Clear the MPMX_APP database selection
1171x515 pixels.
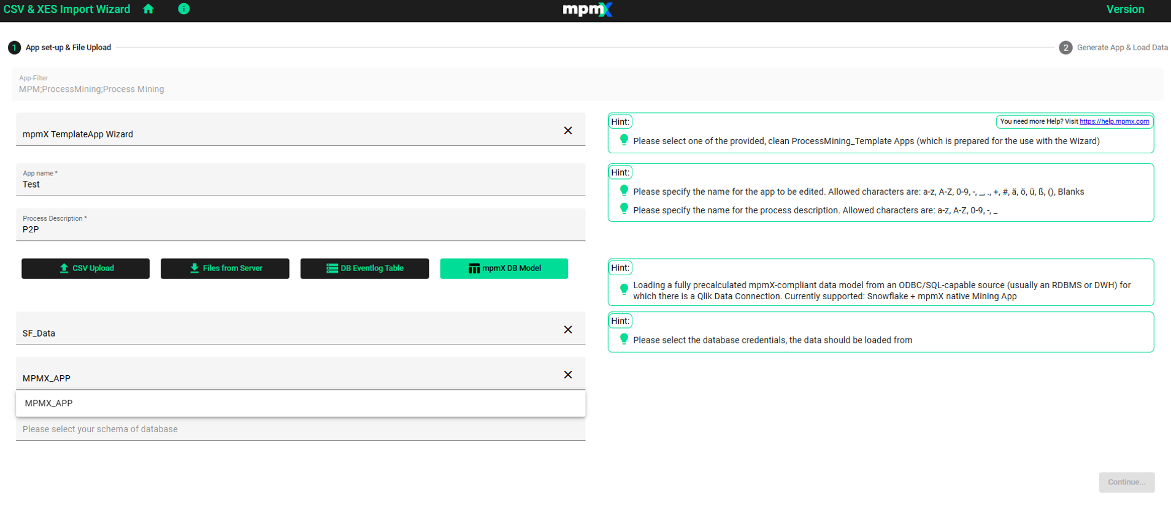pos(568,375)
